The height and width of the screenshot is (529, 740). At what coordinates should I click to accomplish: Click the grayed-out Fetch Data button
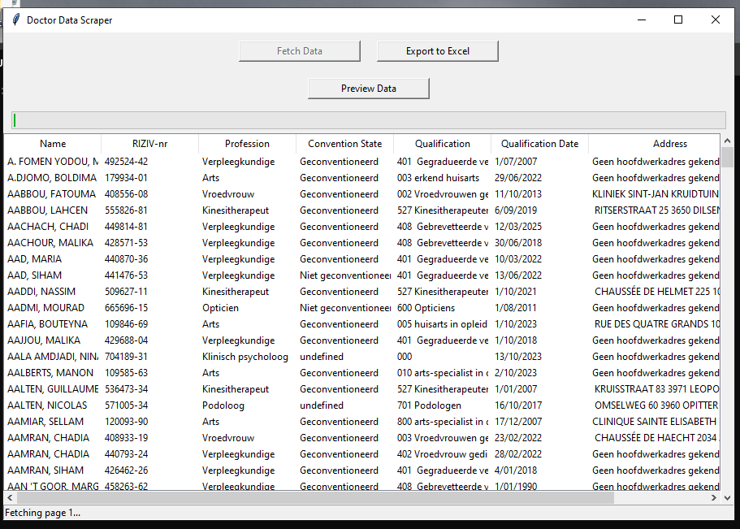[x=299, y=50]
